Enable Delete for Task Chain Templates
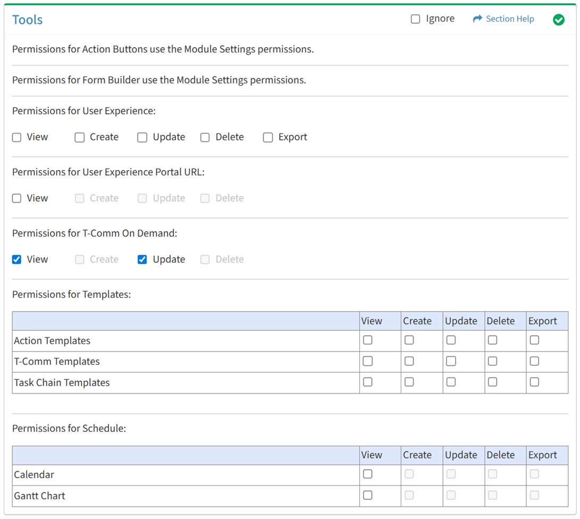Image resolution: width=580 pixels, height=519 pixels. pyautogui.click(x=493, y=382)
